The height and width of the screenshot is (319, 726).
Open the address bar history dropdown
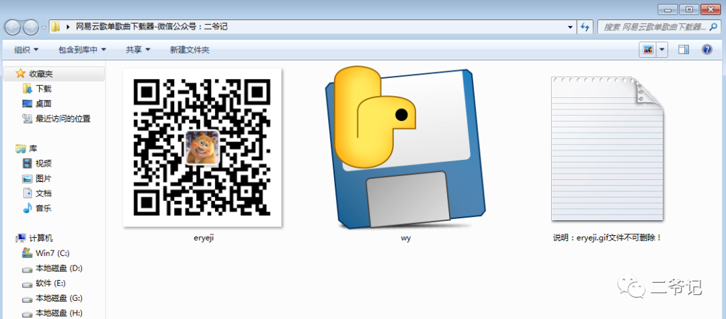tap(571, 28)
